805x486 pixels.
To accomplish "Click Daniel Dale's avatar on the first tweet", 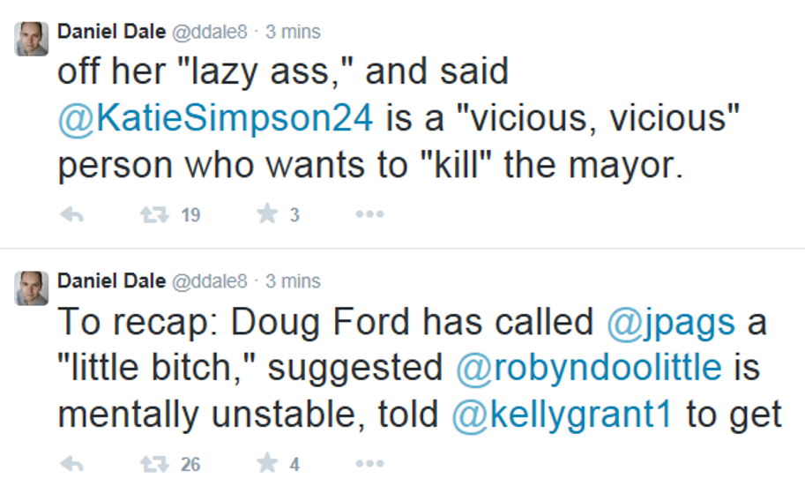I will [x=31, y=38].
